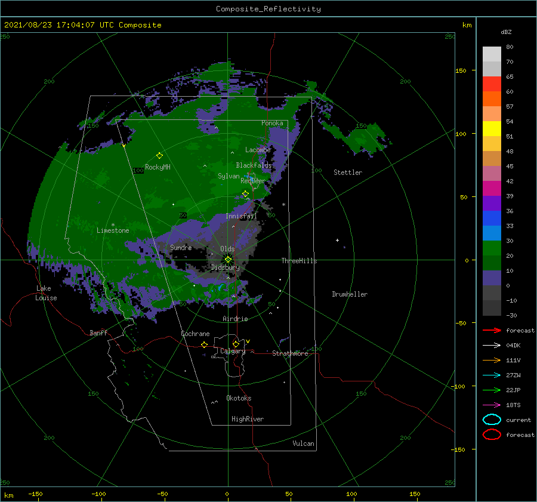
Task: Click the cyan current ellipse in legend
Action: coord(492,420)
